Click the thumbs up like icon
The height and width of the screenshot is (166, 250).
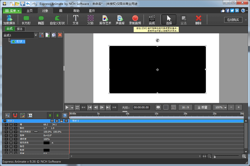[x=223, y=11]
